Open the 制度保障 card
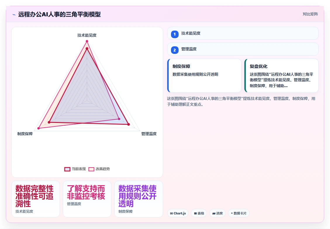The width and height of the screenshot is (330, 229). 204,75
